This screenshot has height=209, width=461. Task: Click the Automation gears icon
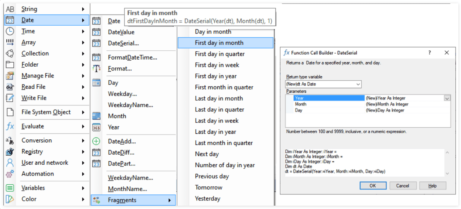point(10,174)
